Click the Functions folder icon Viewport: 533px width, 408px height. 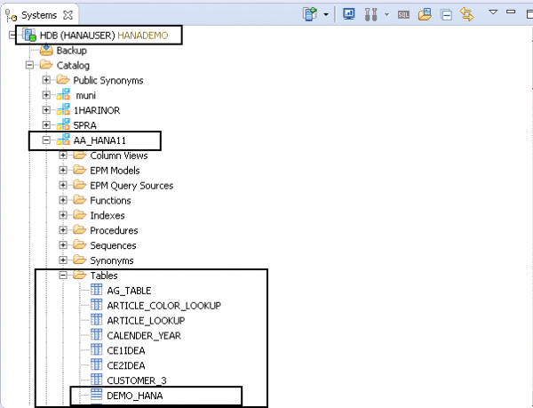click(x=80, y=200)
